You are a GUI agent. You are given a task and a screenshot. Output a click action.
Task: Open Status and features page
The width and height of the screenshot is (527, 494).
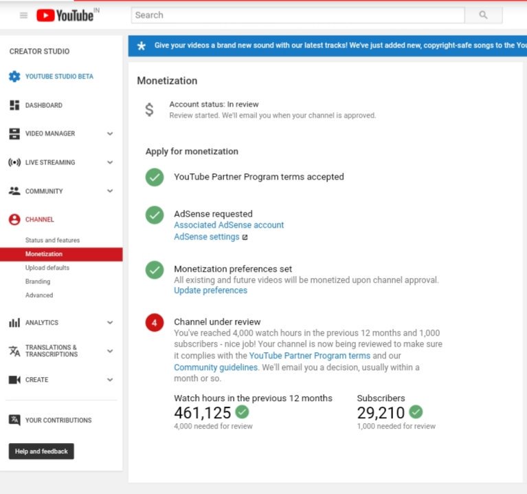click(52, 240)
